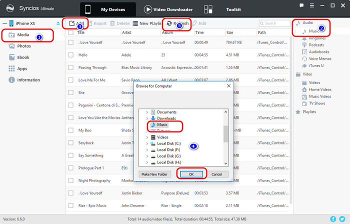
Task: Check the Sexyback checkbox
Action: coord(71,142)
